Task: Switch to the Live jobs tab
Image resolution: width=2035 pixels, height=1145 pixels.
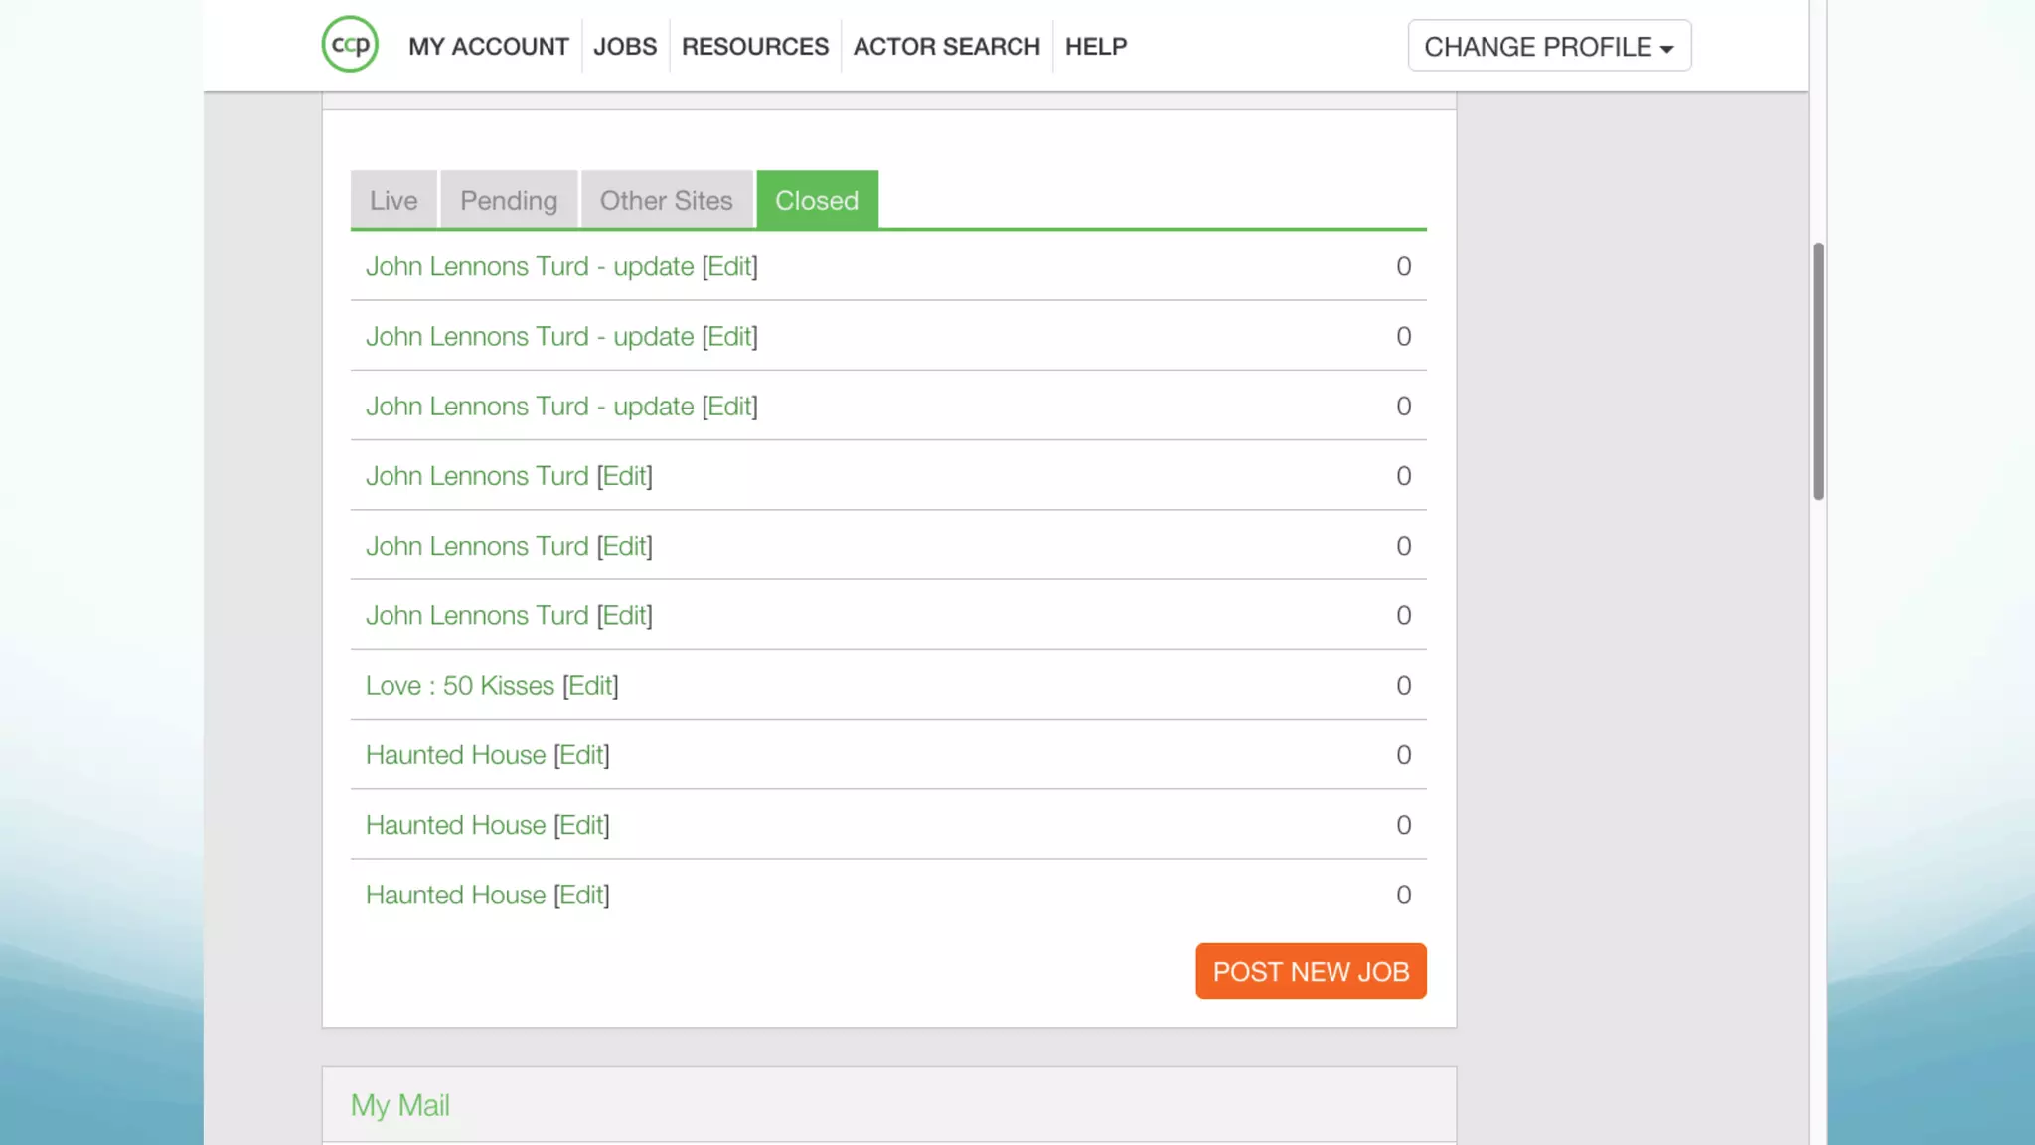Action: pos(392,200)
